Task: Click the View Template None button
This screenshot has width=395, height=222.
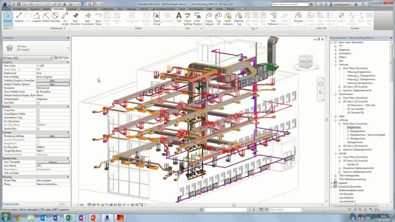Action: pos(52,162)
